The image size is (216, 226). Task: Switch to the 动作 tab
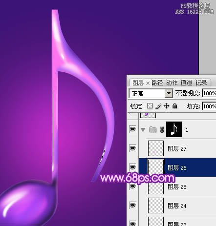[172, 83]
